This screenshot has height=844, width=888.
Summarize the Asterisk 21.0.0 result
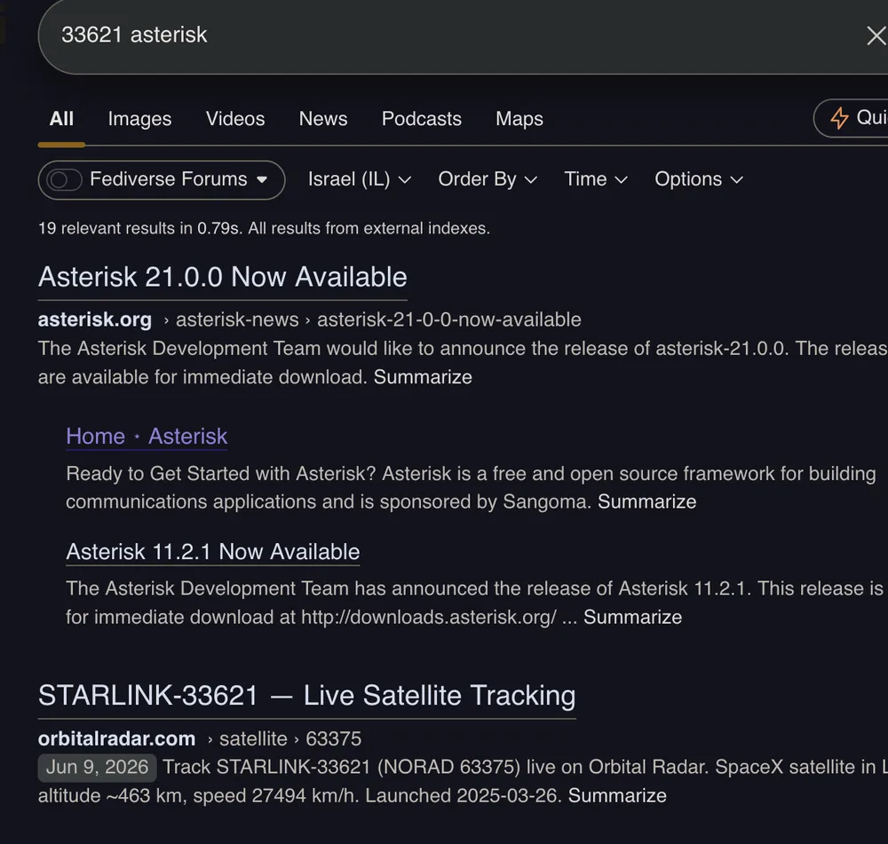point(423,377)
